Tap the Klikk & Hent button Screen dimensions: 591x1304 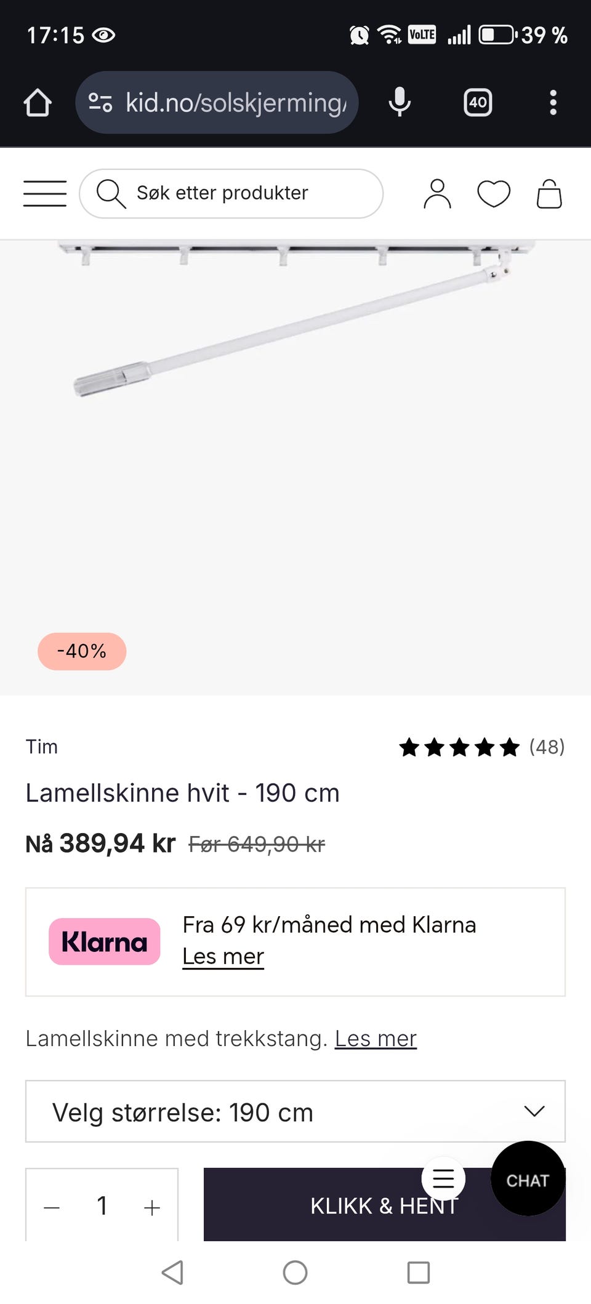pos(345,1207)
